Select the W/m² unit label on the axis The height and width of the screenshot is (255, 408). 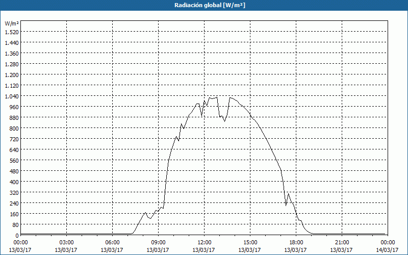[x=12, y=23]
